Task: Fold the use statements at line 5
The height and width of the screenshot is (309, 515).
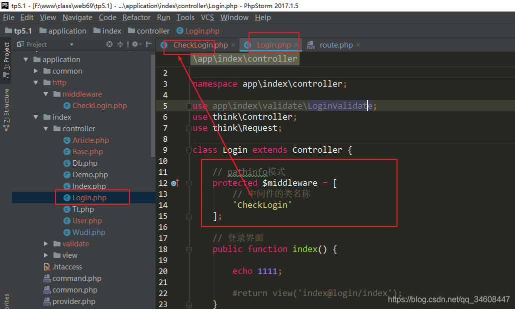Action: [x=189, y=106]
